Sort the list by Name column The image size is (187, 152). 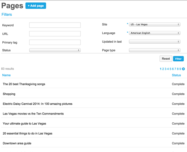[x=6, y=75]
